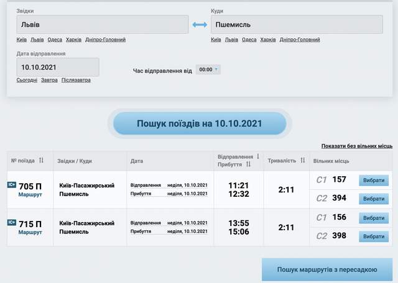Choose Завтра as the departure date
Viewport: 398px width, 283px height.
[49, 80]
